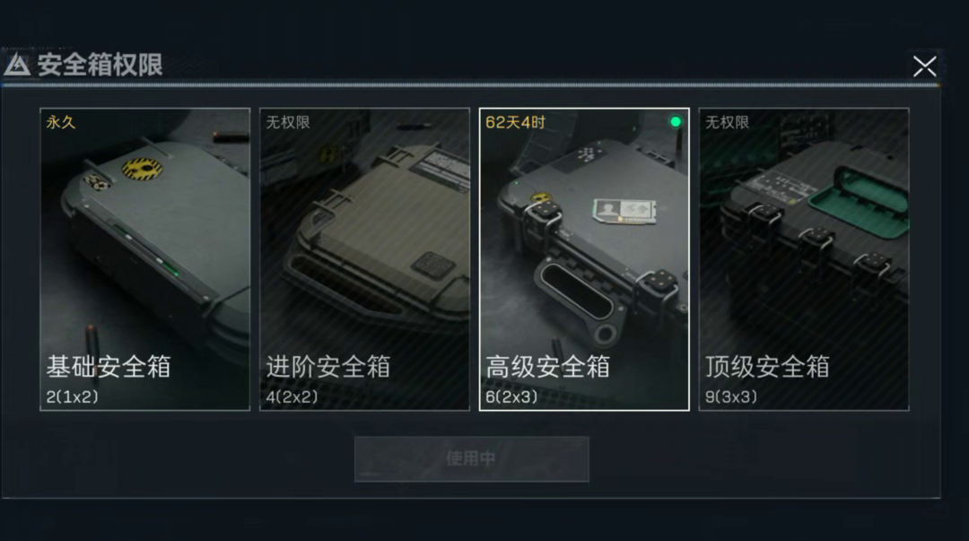This screenshot has height=541, width=969.
Task: Select the 顶级安全箱 card title
Action: [767, 367]
